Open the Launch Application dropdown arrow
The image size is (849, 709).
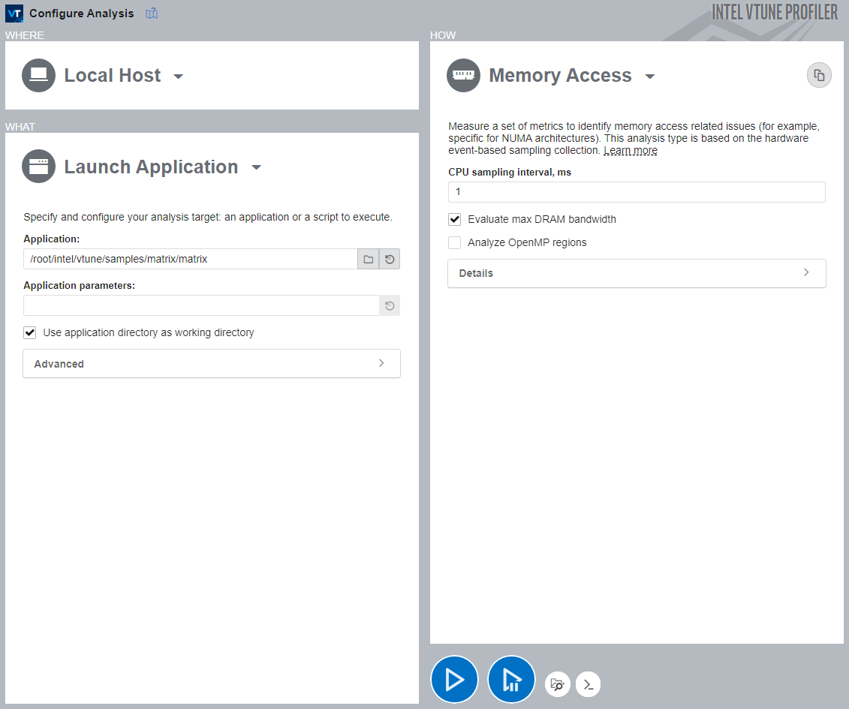coord(256,168)
